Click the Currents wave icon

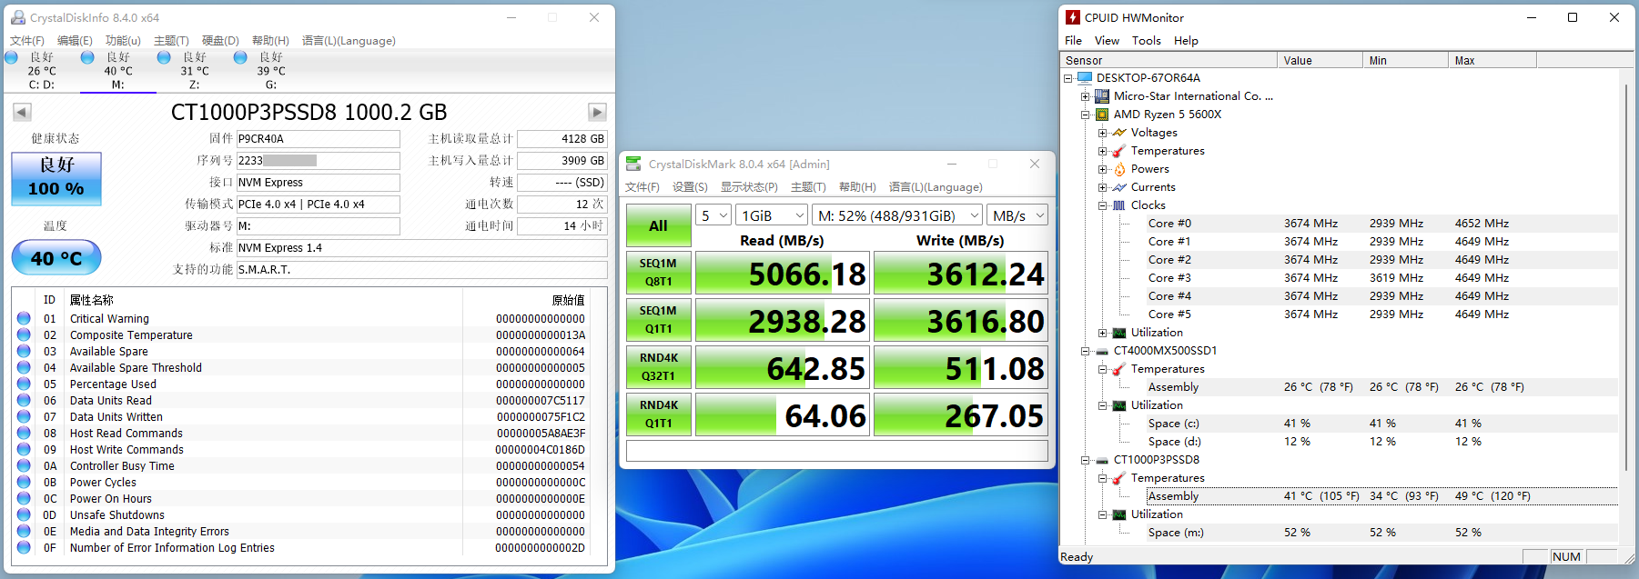click(1119, 187)
